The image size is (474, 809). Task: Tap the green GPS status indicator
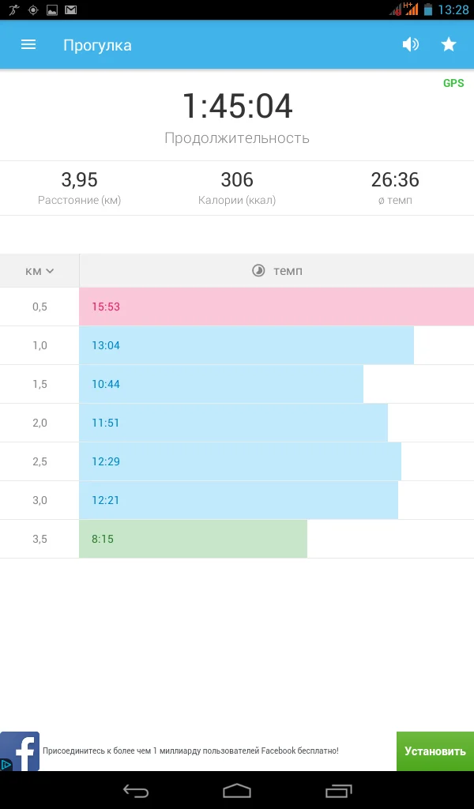(453, 83)
